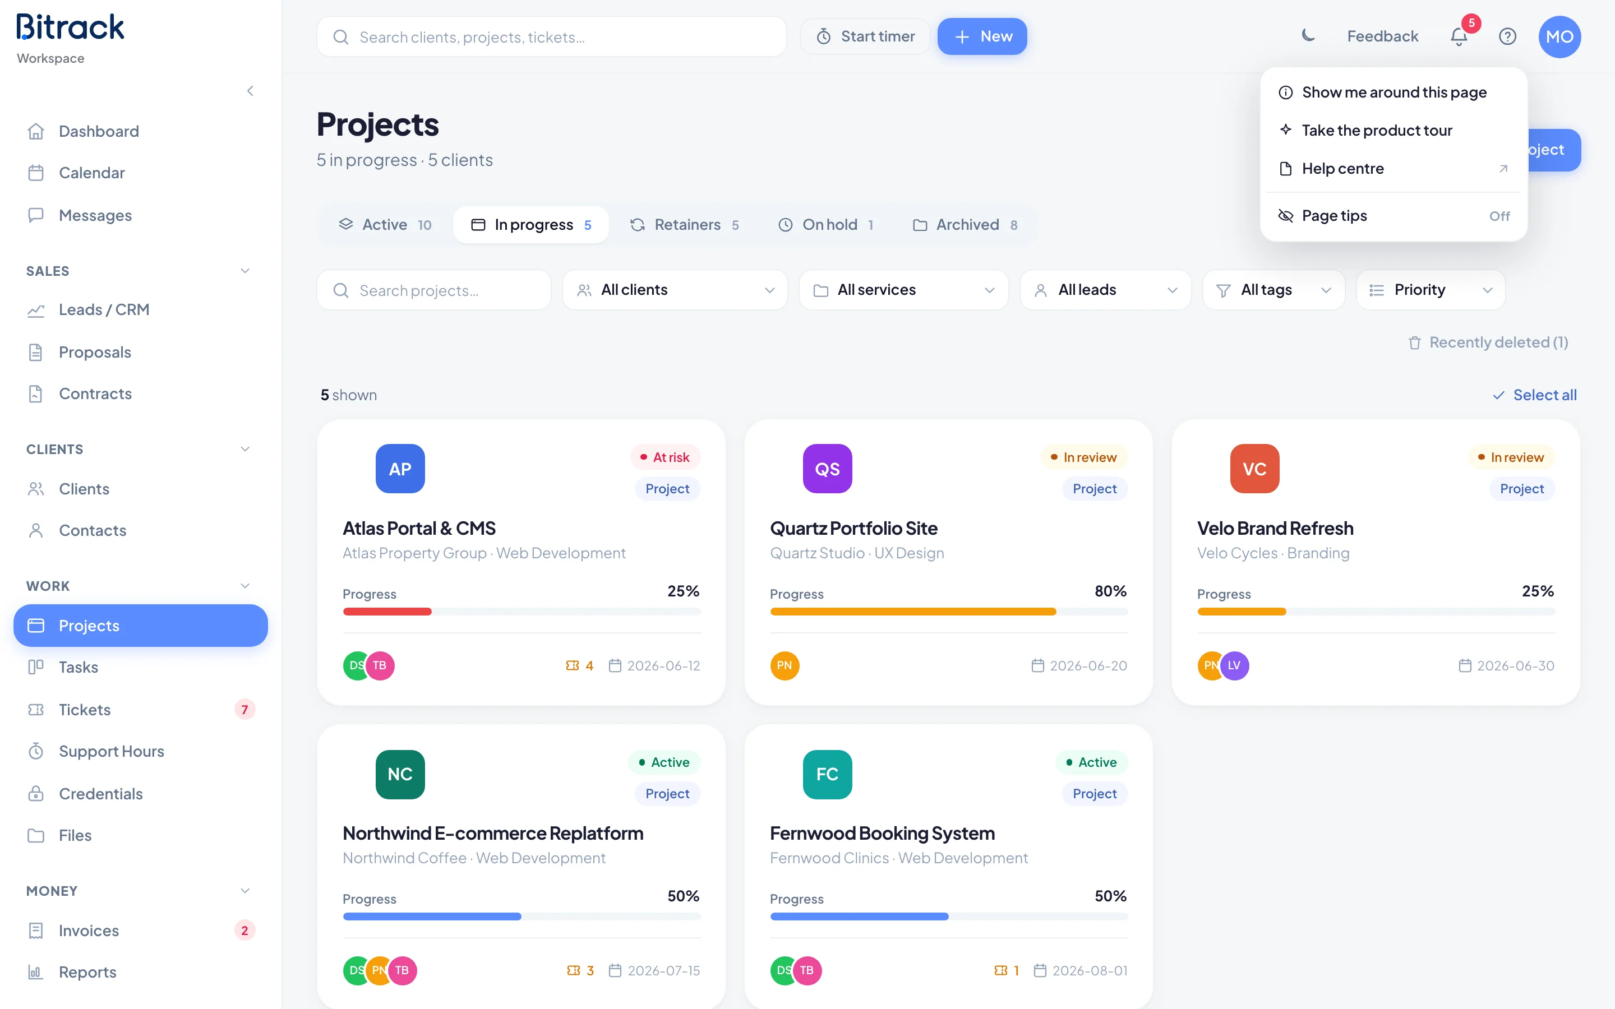Click the help question mark icon
Screen dimensions: 1615x1009
(1507, 36)
